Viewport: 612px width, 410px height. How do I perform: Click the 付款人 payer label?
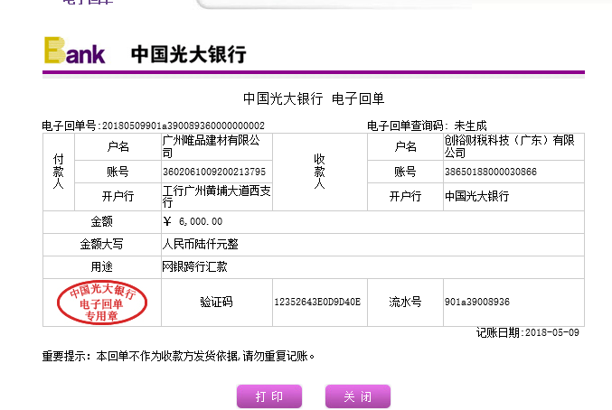(x=58, y=172)
